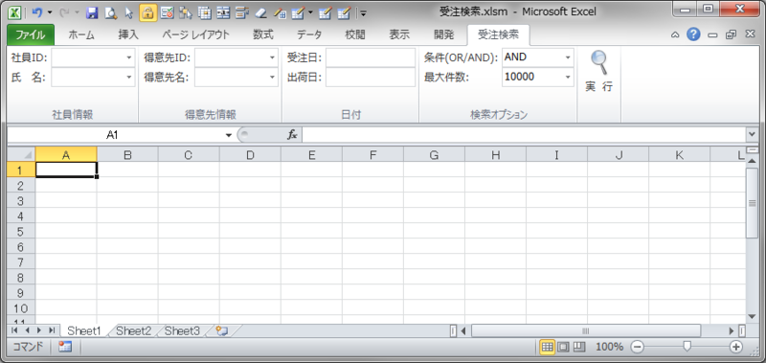Switch to the 数式 ribbon tab
This screenshot has width=766, height=363.
point(263,34)
